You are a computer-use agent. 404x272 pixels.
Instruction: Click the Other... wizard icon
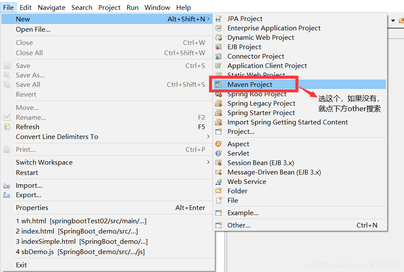pyautogui.click(x=218, y=225)
